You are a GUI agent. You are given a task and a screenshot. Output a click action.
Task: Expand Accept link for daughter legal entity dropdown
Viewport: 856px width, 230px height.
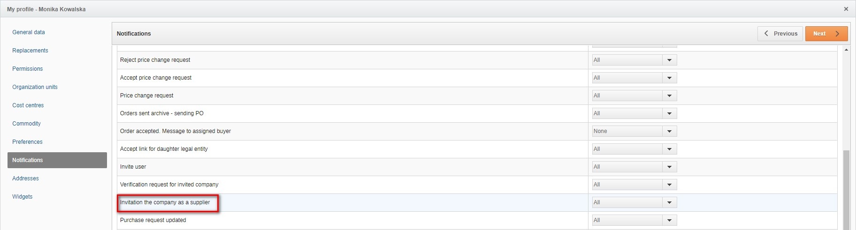coord(669,149)
